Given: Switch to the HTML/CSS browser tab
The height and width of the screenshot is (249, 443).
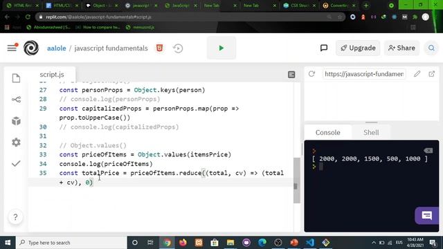Looking at the screenshot, I should coord(62,6).
